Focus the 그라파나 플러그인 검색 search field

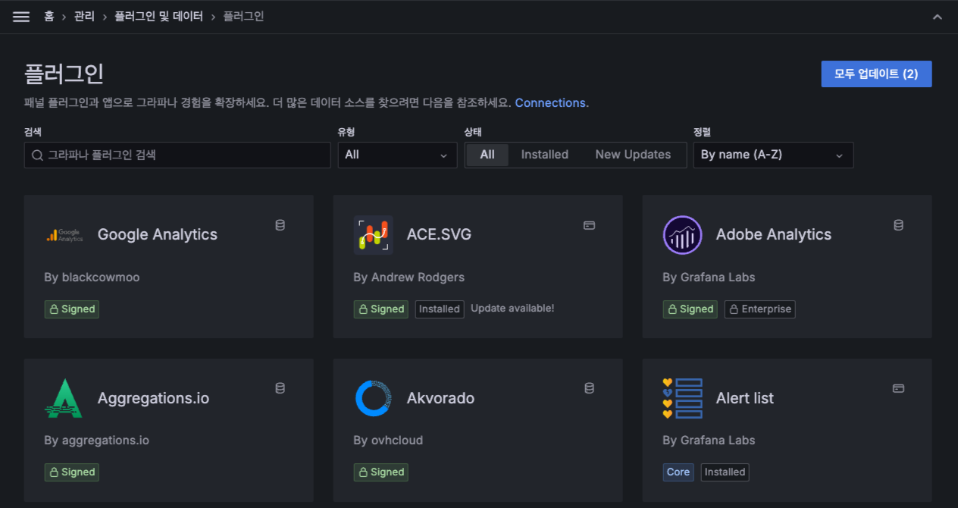tap(177, 155)
